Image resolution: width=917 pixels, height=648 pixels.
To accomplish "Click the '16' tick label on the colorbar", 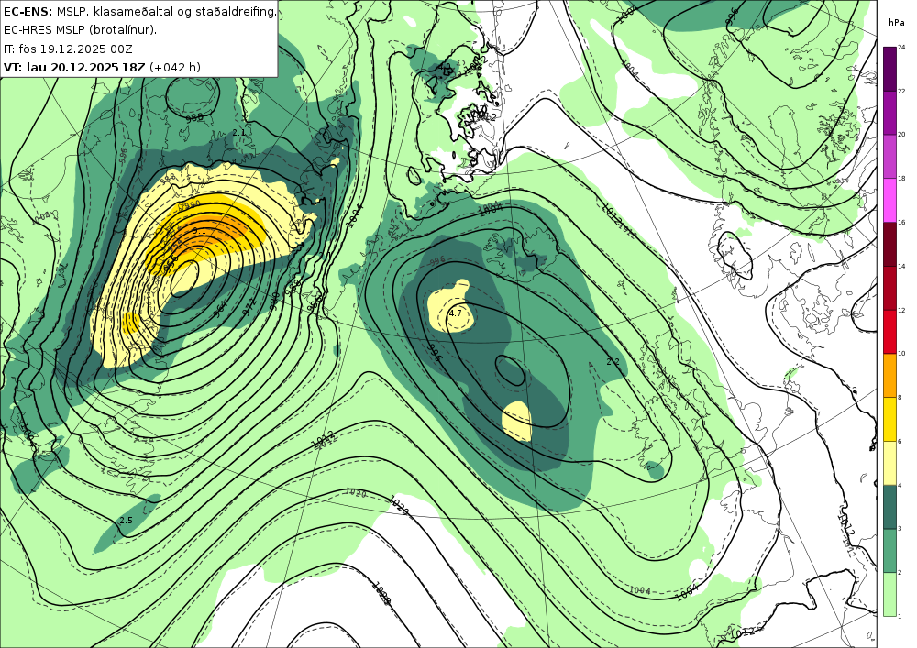I will coord(901,222).
